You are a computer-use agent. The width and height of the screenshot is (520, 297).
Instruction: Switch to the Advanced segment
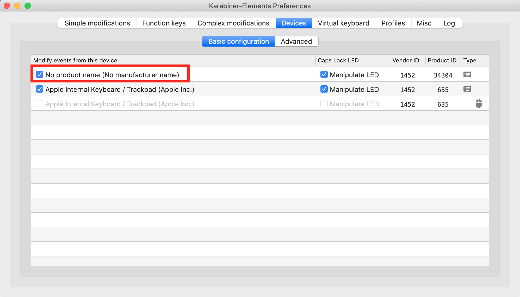296,41
